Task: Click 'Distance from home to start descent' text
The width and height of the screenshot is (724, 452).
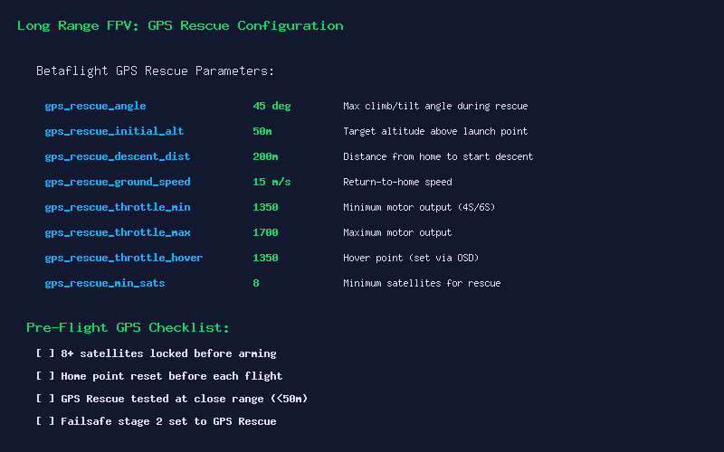Action: pos(438,156)
